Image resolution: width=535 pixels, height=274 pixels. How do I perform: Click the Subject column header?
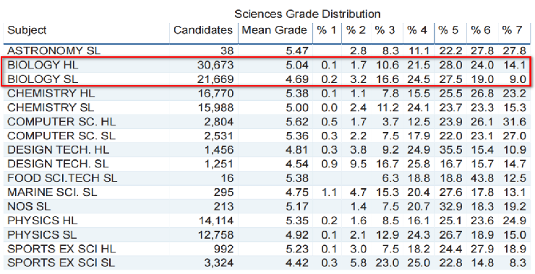(27, 30)
